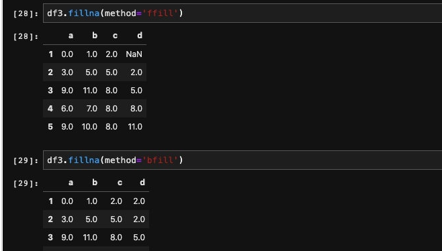Click the 'ffill' string in cell 28
Image resolution: width=442 pixels, height=251 pixels.
click(x=160, y=13)
